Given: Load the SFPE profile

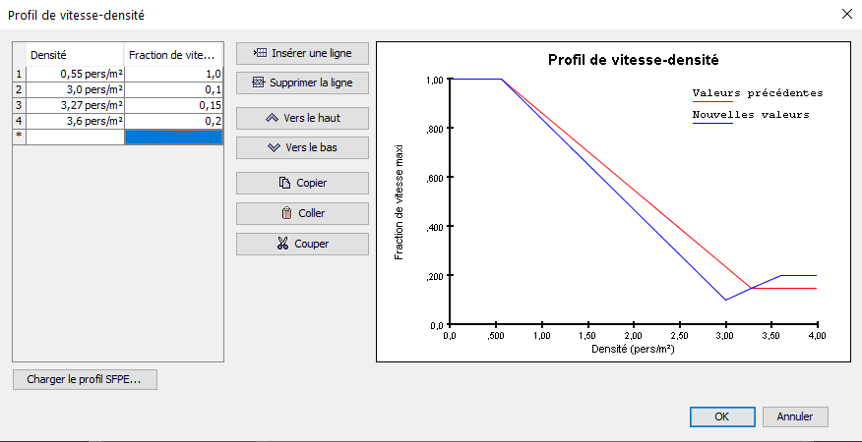Looking at the screenshot, I should coord(85,380).
